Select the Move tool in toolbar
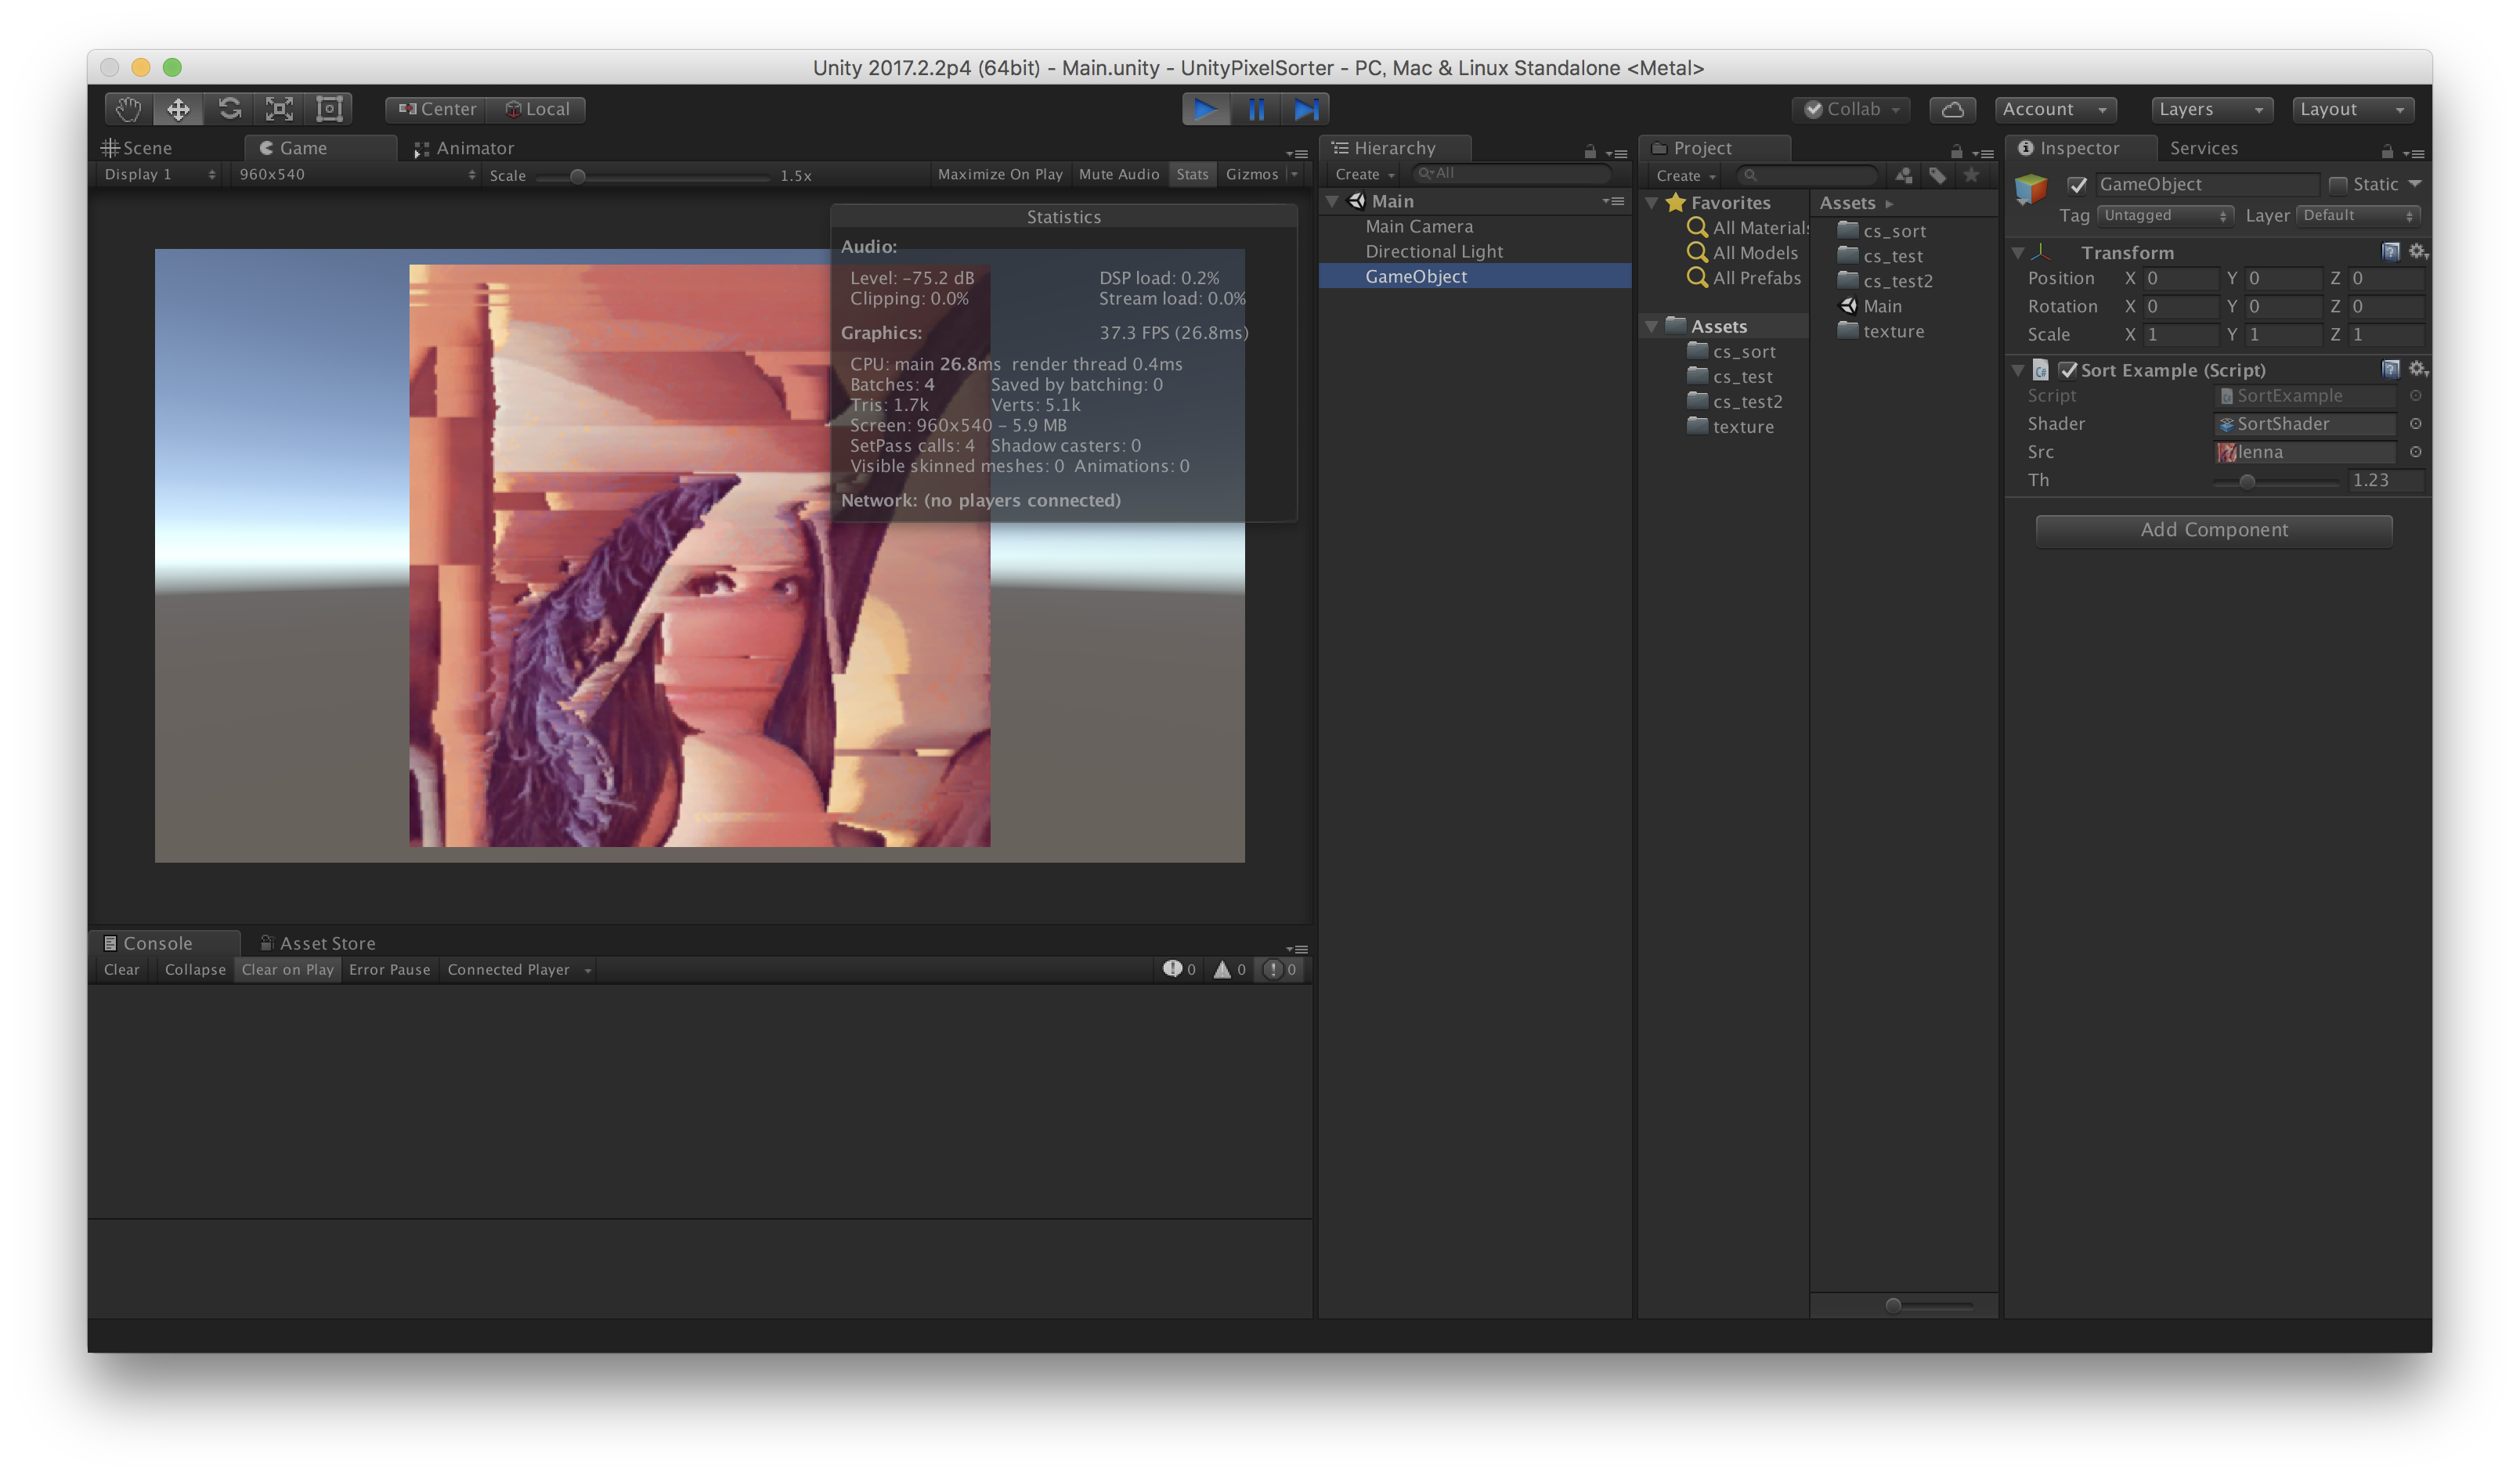 coord(176,109)
